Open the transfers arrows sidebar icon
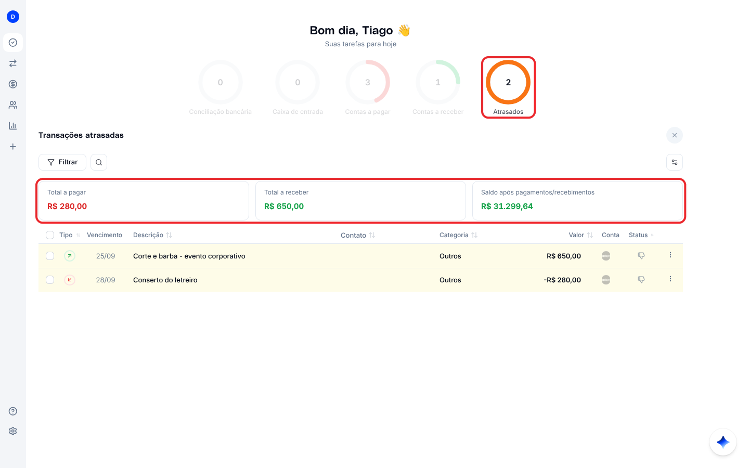The width and height of the screenshot is (749, 468). click(13, 63)
